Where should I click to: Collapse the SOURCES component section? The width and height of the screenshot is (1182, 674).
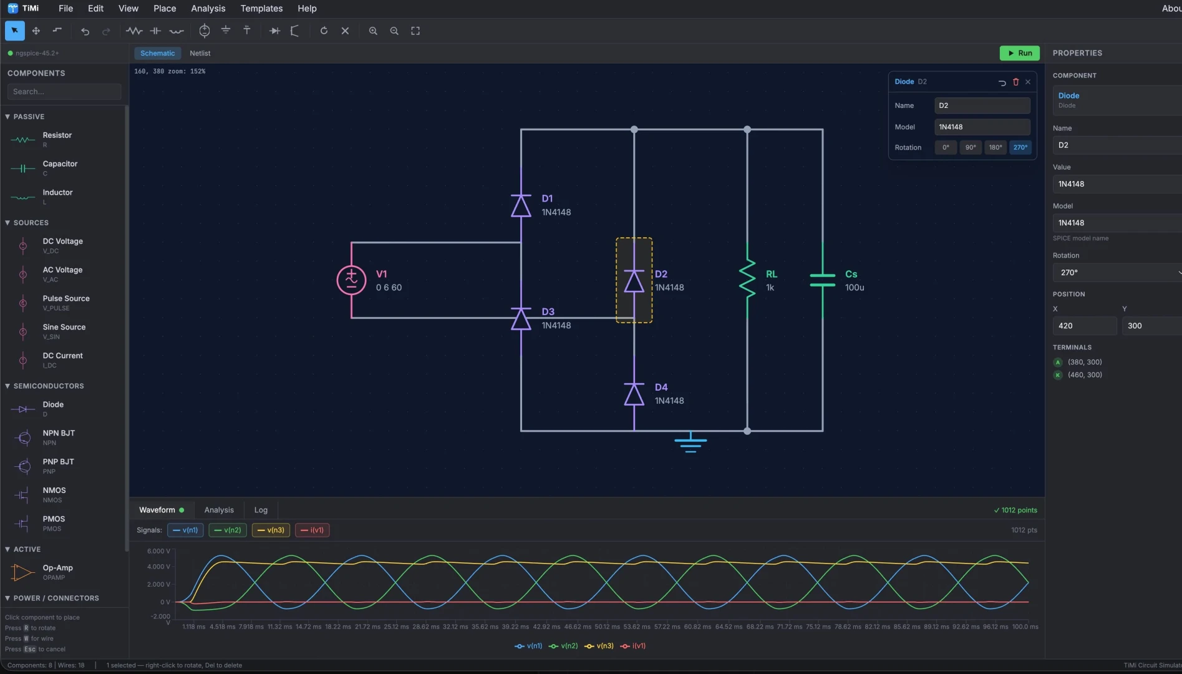click(27, 223)
